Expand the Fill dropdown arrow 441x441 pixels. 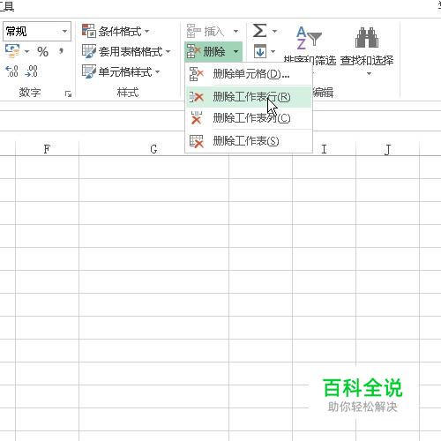[273, 52]
